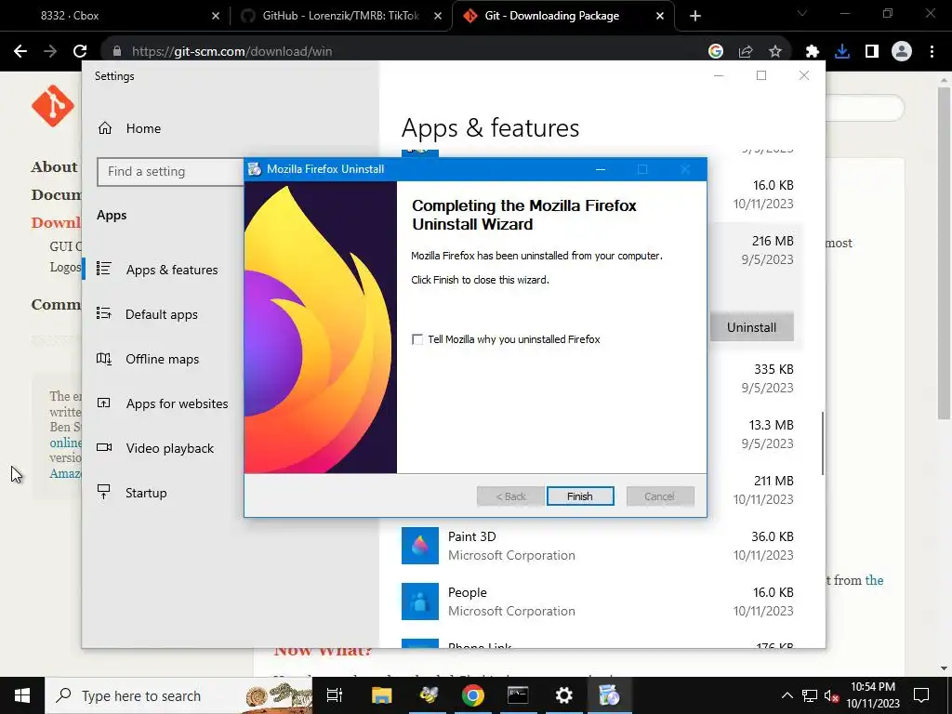Click the muted volume icon in tray

coord(831,695)
